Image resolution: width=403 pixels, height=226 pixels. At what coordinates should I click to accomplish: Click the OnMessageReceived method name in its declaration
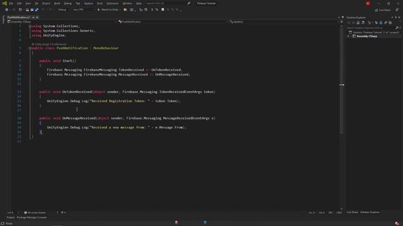pyautogui.click(x=79, y=119)
